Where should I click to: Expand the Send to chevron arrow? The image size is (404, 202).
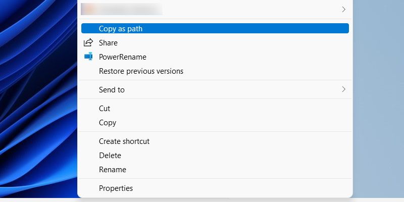[x=343, y=89]
